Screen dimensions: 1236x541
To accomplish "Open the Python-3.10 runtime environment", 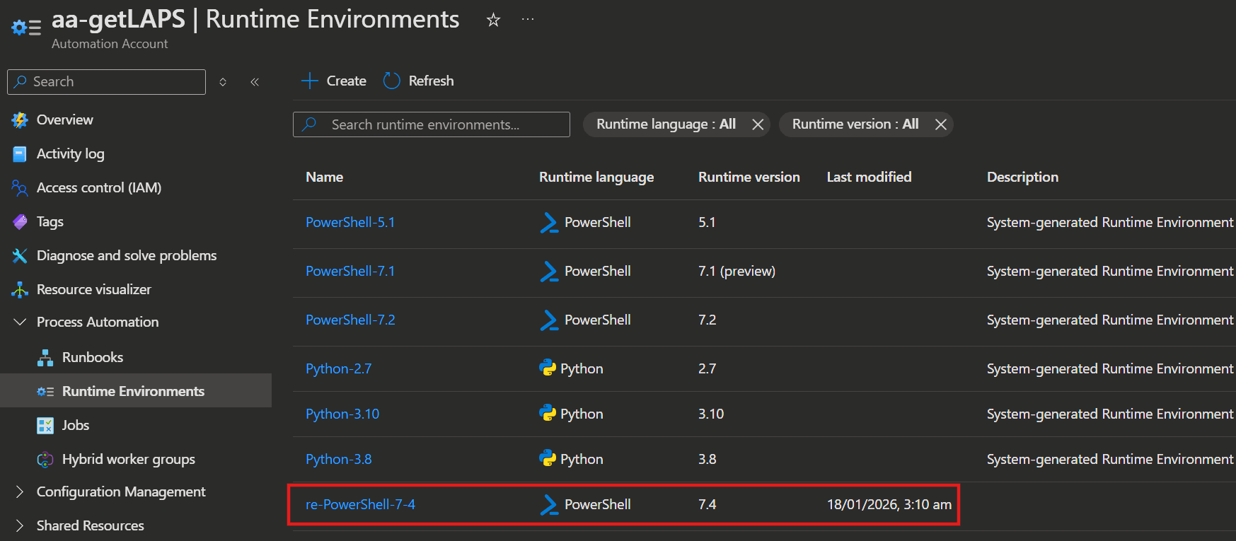I will tap(342, 414).
